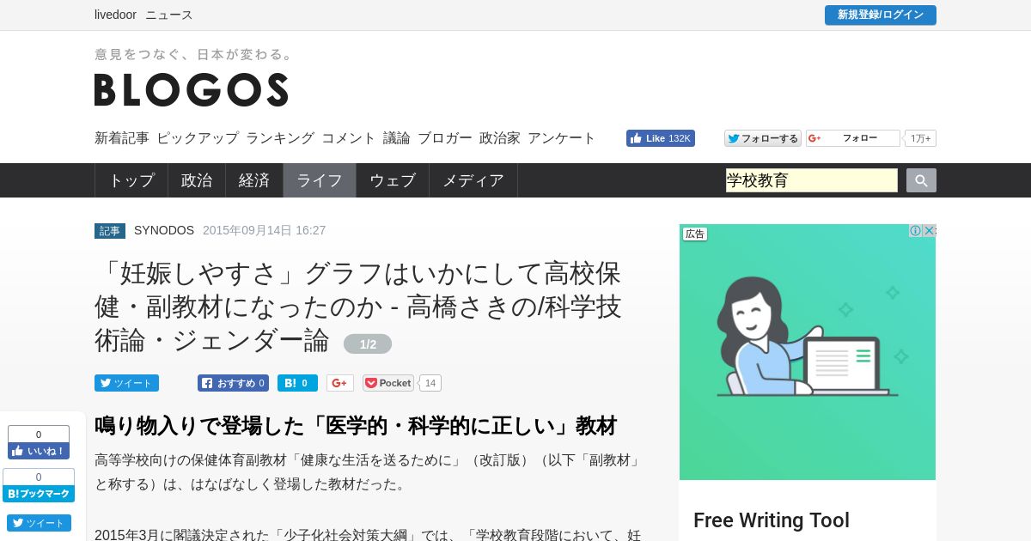Click the Google+ フォロー button
Screen dimensions: 1031x541
tap(853, 138)
